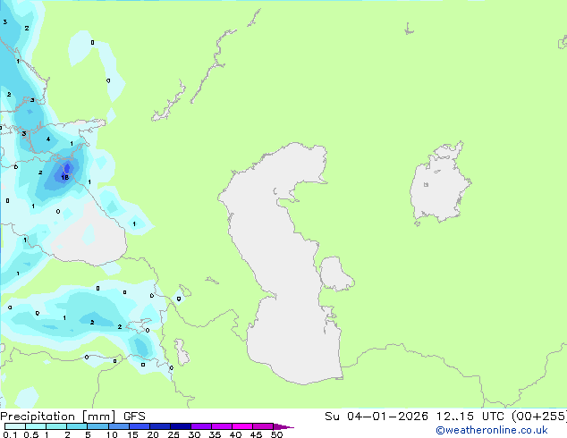The height and width of the screenshot is (438, 567).
Task: Click the '10' legend scale label
Action: 112,434
